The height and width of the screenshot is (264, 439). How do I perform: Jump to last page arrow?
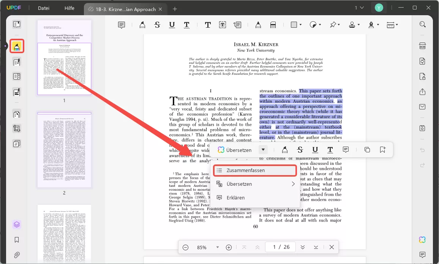click(316, 247)
